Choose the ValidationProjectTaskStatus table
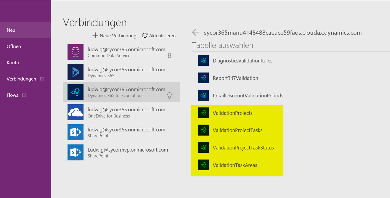 [x=243, y=148]
